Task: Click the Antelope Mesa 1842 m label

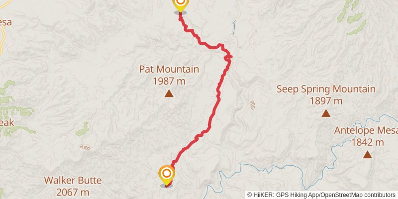Action: 366,136
